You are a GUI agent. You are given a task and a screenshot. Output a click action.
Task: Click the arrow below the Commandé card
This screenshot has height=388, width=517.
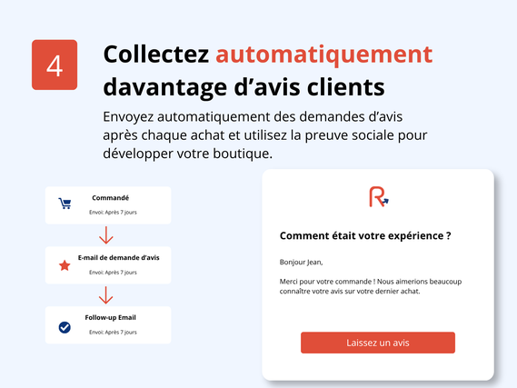click(x=105, y=235)
